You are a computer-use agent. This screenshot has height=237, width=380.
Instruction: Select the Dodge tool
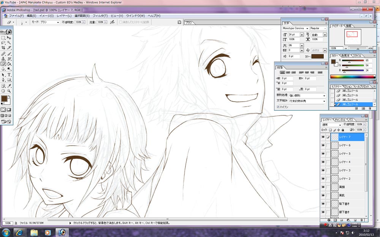(9, 69)
